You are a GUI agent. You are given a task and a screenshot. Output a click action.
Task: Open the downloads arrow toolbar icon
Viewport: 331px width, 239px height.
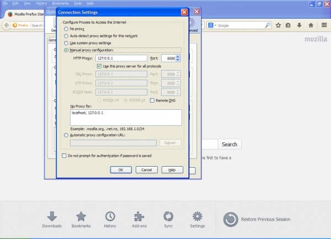(299, 25)
